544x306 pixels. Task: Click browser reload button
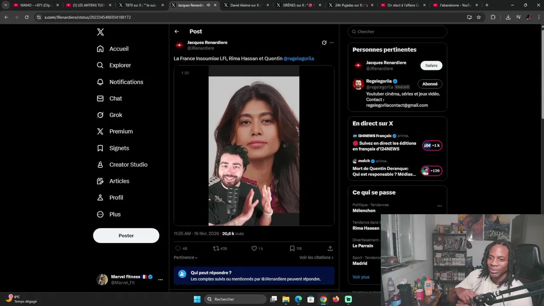(26, 17)
